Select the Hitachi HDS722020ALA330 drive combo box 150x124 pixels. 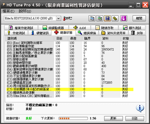point(33,18)
